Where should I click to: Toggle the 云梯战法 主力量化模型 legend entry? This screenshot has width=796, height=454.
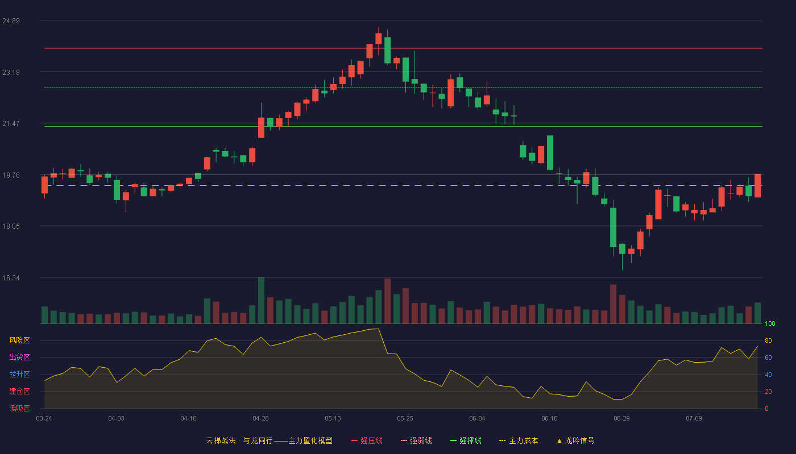269,440
